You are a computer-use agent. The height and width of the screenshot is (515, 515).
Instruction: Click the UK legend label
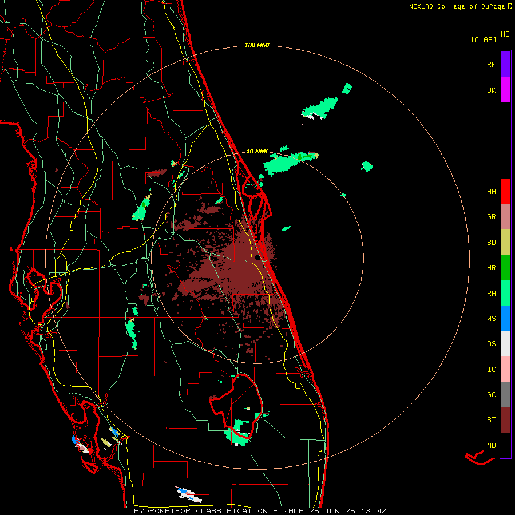click(x=491, y=90)
